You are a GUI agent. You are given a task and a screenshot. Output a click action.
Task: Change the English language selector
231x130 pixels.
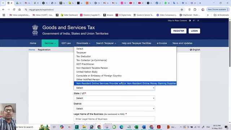[195, 50]
